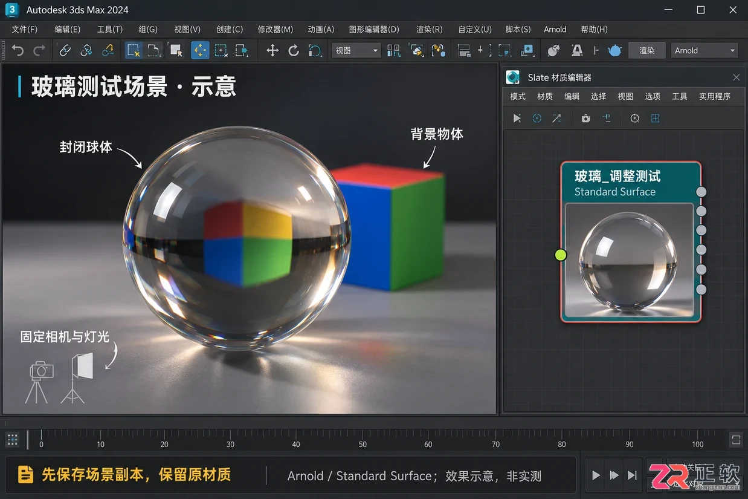Open the 视图 reference coordinate dropdown
The width and height of the screenshot is (748, 499).
pos(356,51)
